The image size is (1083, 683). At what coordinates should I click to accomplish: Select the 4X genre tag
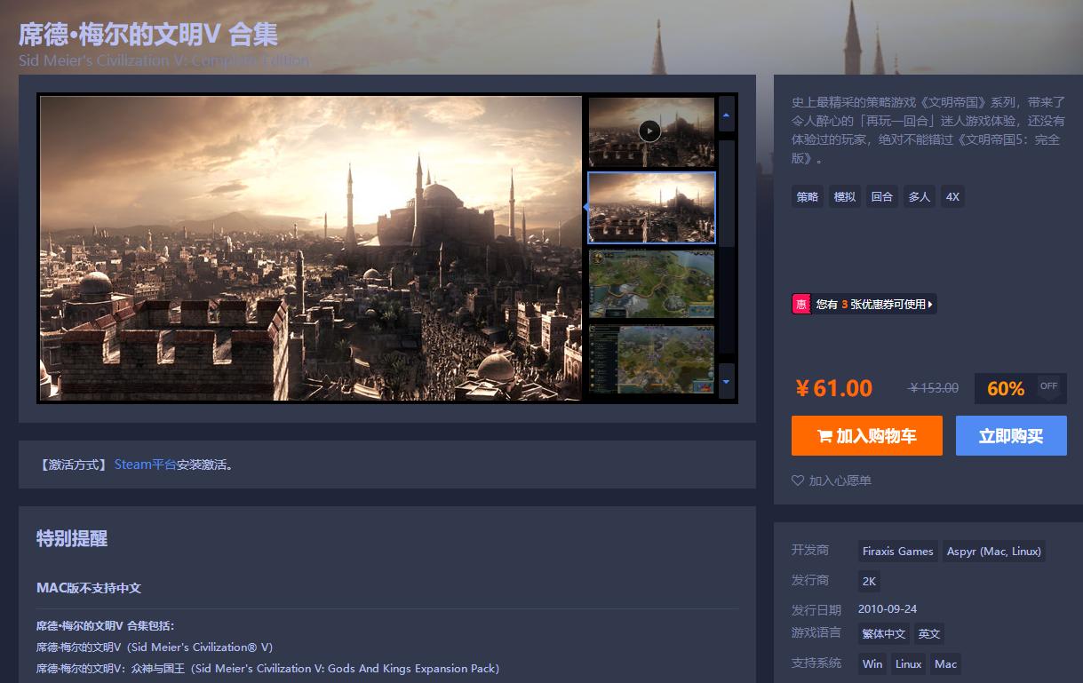point(952,196)
